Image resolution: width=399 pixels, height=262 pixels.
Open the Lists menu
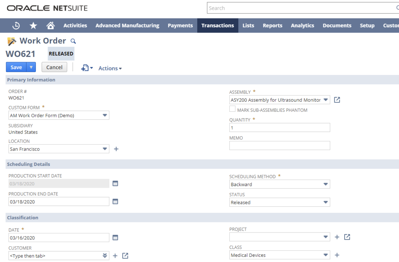click(248, 26)
